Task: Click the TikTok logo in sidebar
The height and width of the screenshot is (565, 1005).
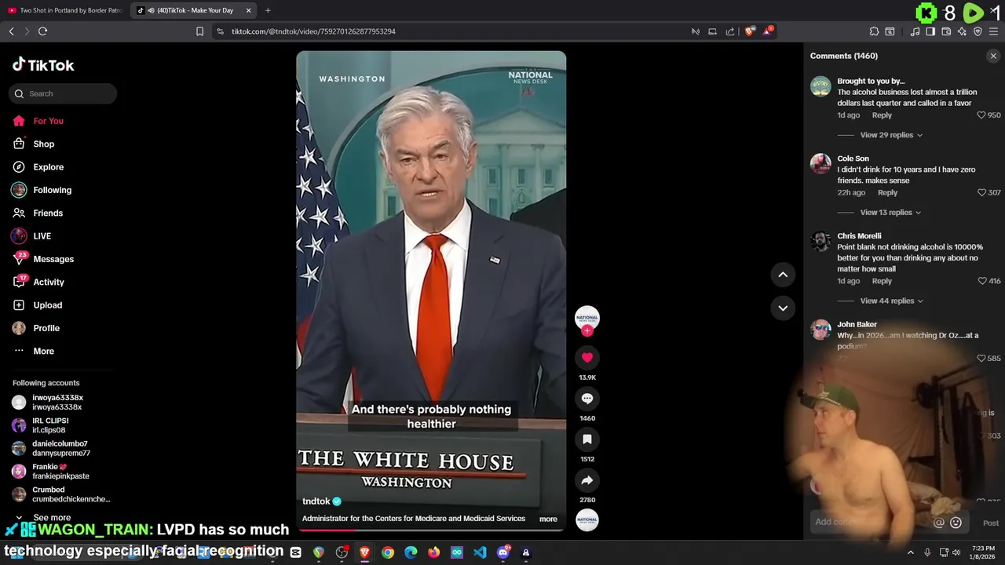Action: click(x=43, y=65)
